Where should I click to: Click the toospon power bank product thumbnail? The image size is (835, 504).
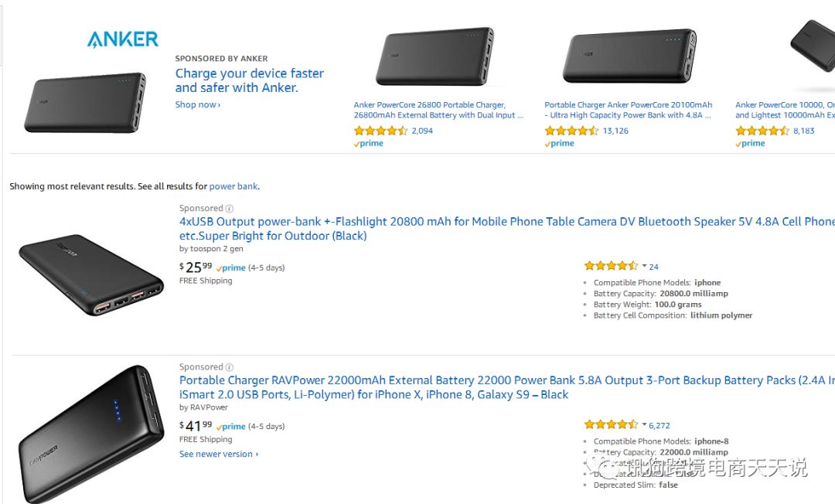pyautogui.click(x=90, y=275)
